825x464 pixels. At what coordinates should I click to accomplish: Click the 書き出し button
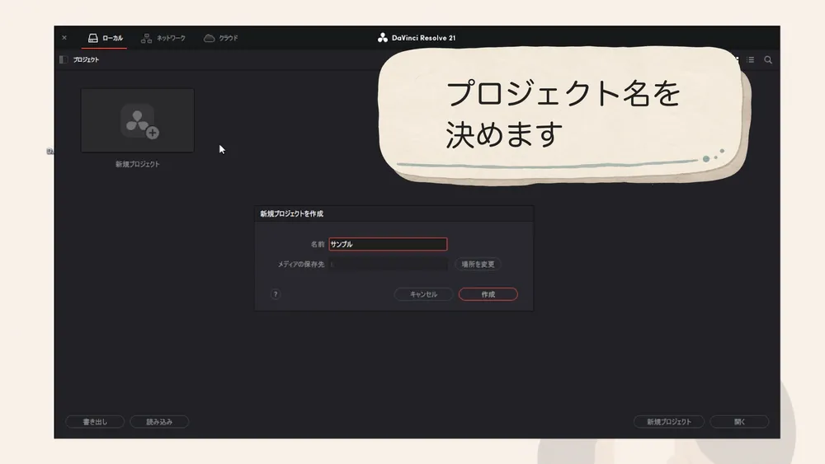(x=95, y=421)
